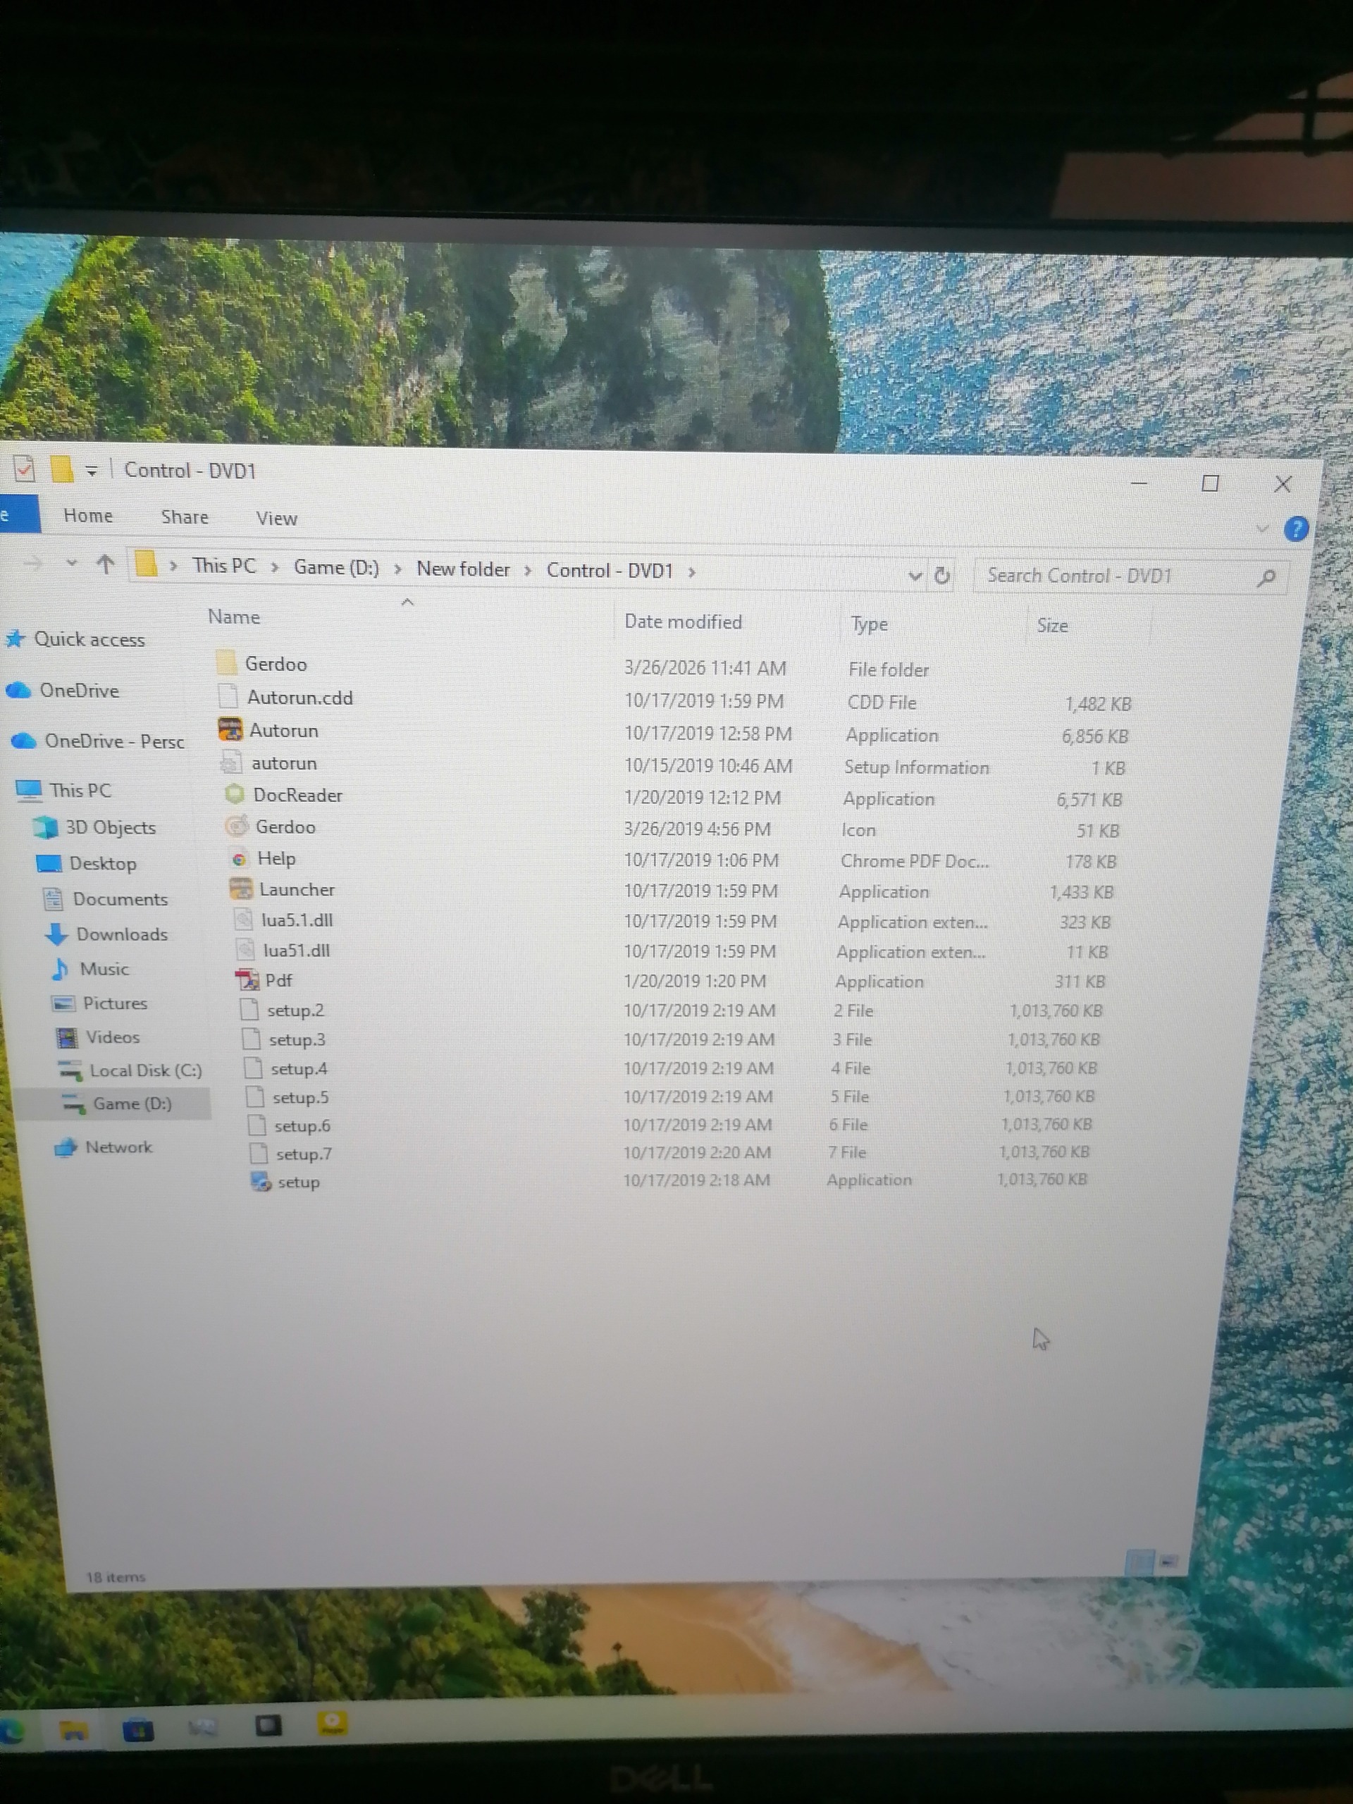The image size is (1353, 1804).
Task: Select Game (D:) in the navigation pane
Action: pos(132,1104)
